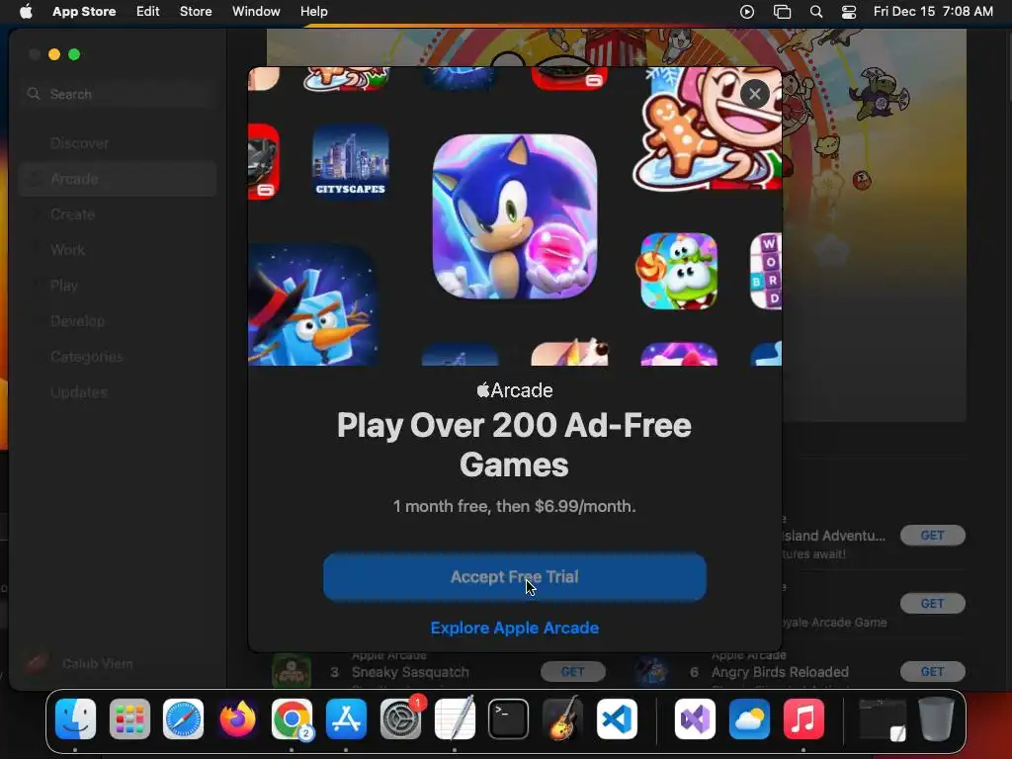The width and height of the screenshot is (1012, 759).
Task: Select Categories in the sidebar
Action: [x=118, y=356]
